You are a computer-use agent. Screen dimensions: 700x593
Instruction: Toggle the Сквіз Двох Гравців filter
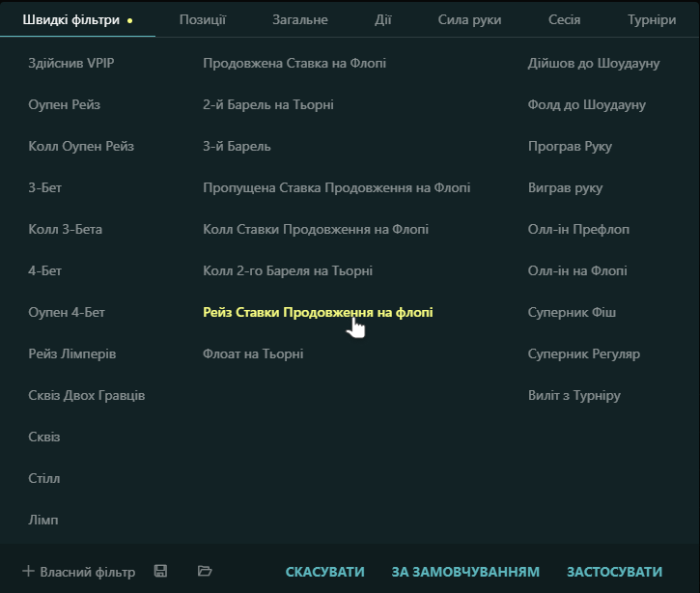87,395
